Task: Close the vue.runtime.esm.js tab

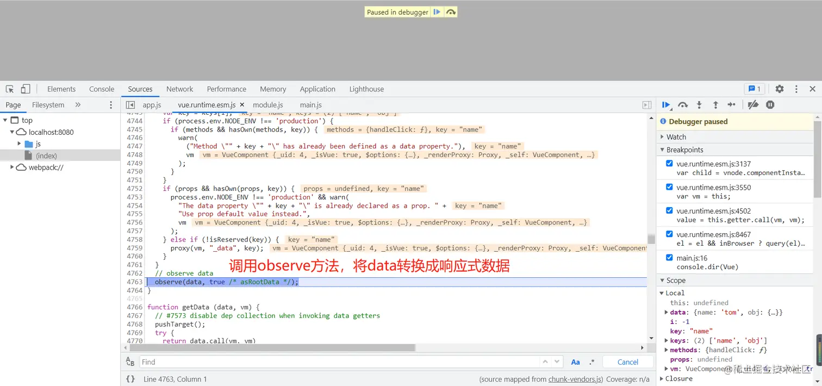Action: (242, 105)
